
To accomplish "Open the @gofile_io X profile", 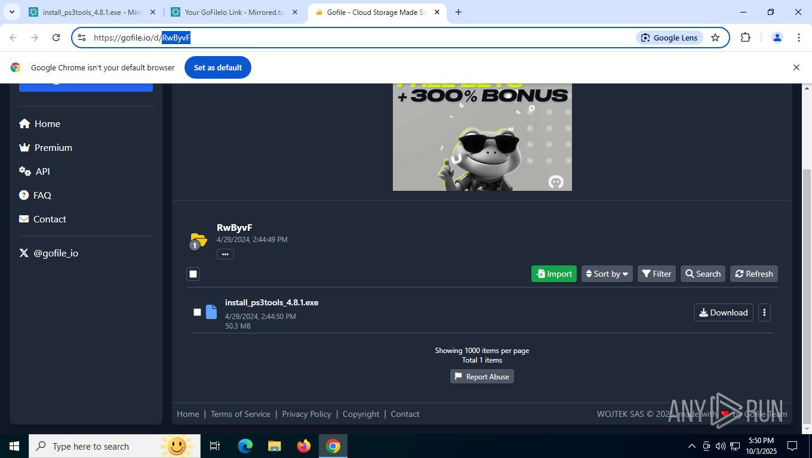I will click(49, 253).
